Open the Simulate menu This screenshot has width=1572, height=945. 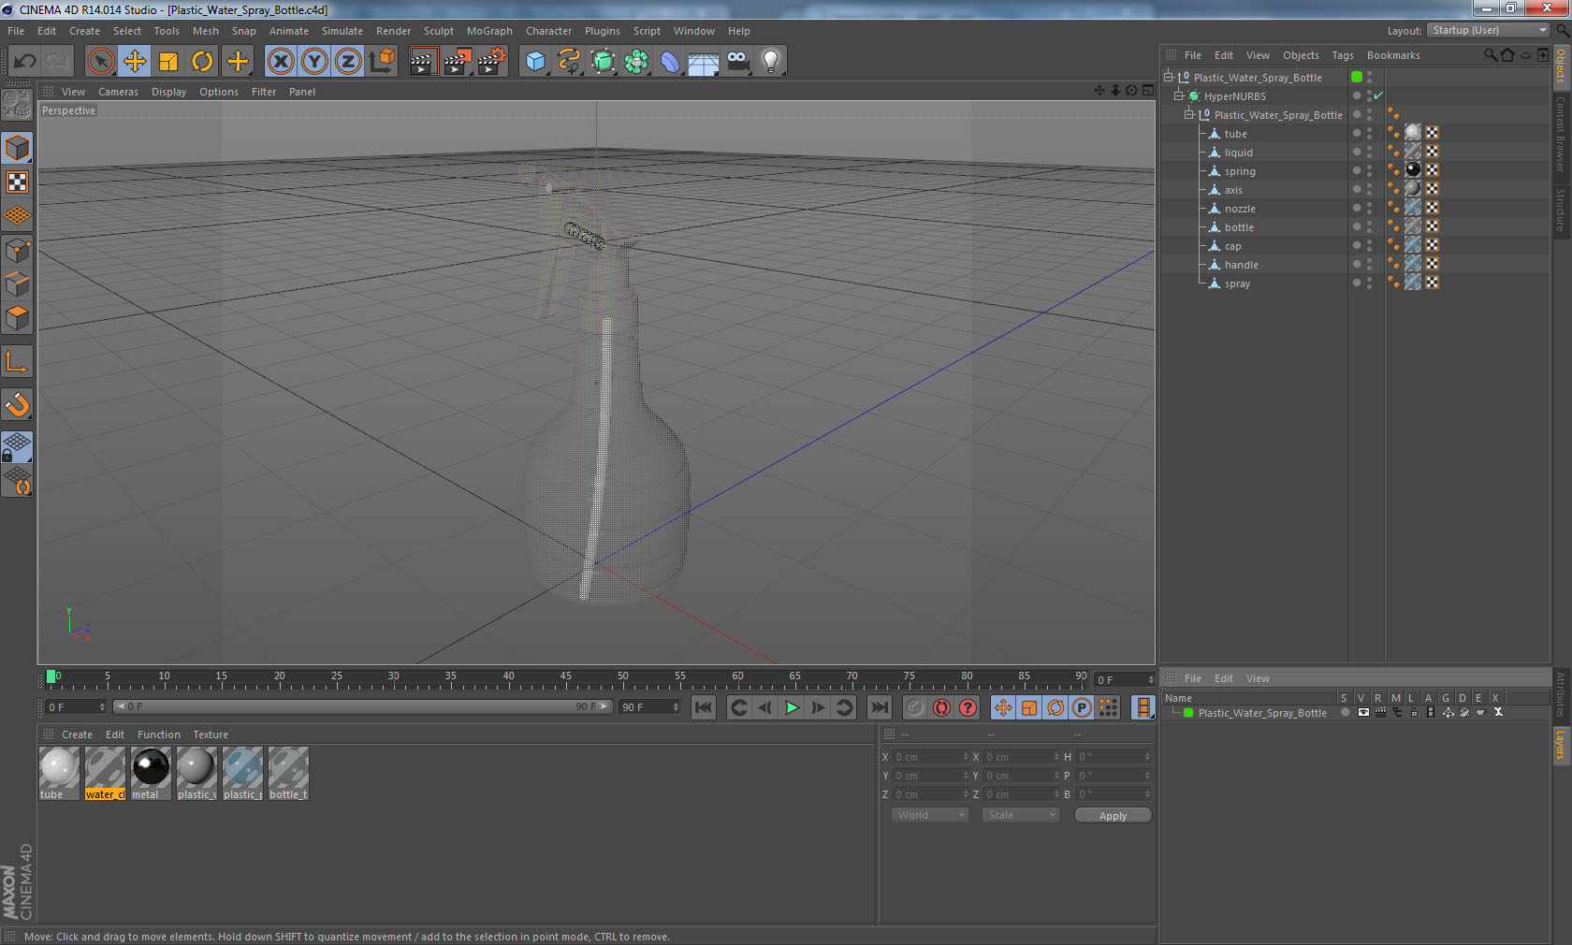pyautogui.click(x=342, y=31)
